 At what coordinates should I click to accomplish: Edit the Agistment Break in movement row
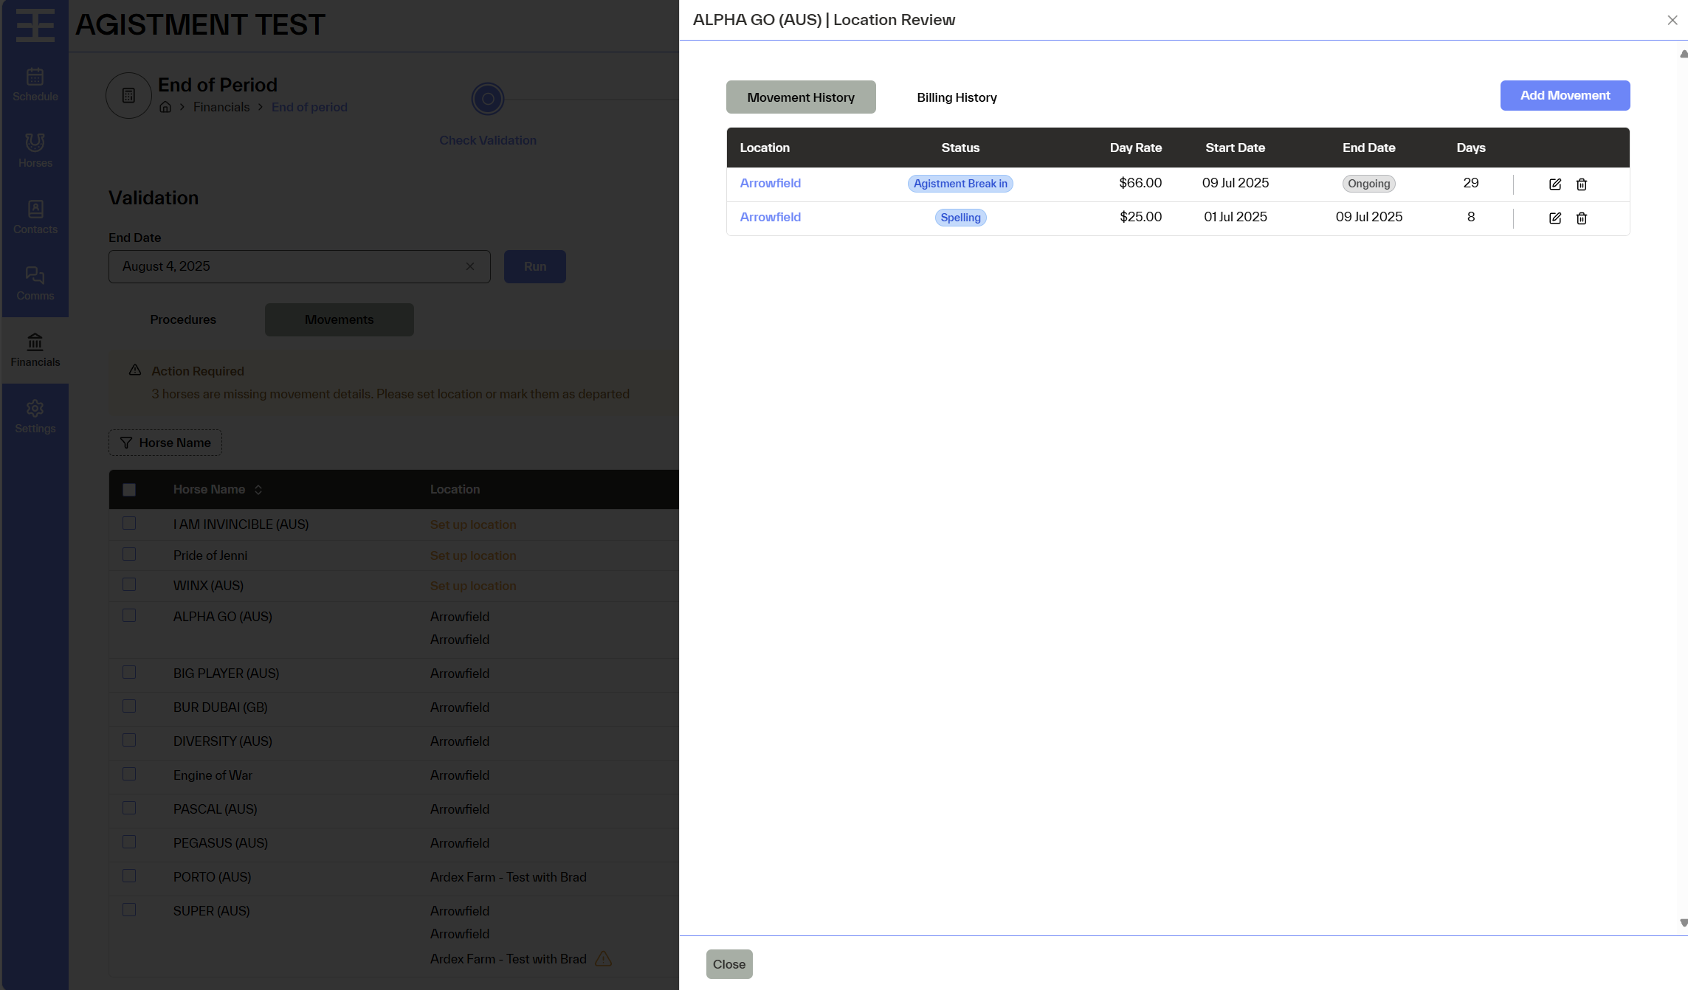point(1554,184)
